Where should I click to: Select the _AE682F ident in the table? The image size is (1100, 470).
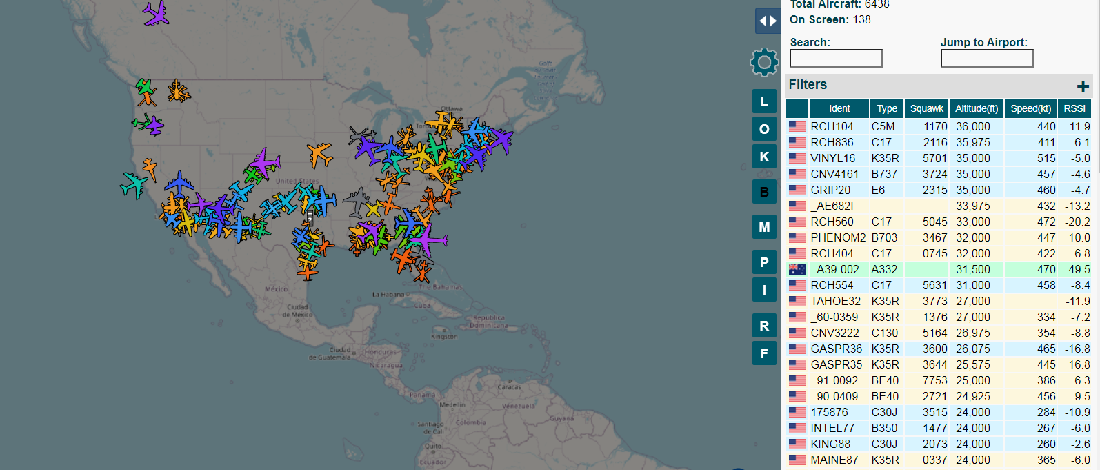833,206
